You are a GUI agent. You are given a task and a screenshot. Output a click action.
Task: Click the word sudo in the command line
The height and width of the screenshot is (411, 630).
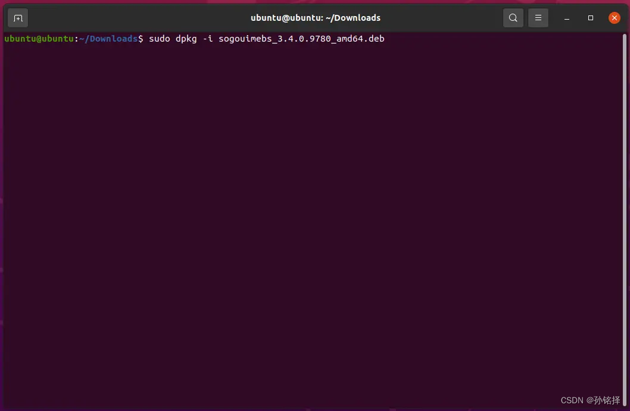[161, 39]
